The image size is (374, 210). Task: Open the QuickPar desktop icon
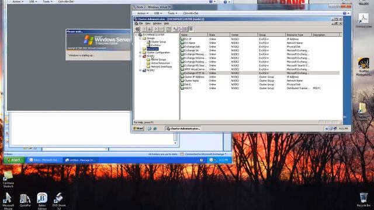click(x=25, y=200)
